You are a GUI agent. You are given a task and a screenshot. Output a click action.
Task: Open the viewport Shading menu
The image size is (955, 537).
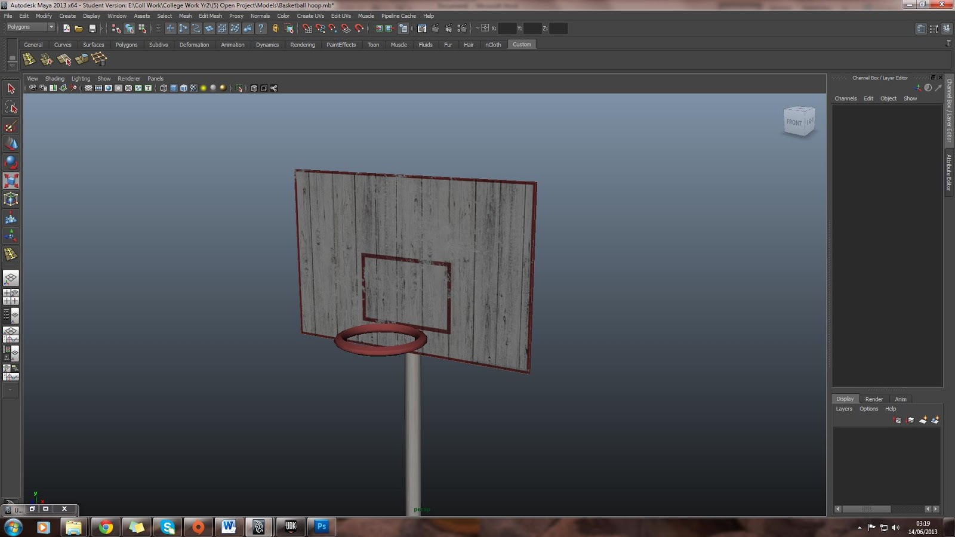click(54, 79)
